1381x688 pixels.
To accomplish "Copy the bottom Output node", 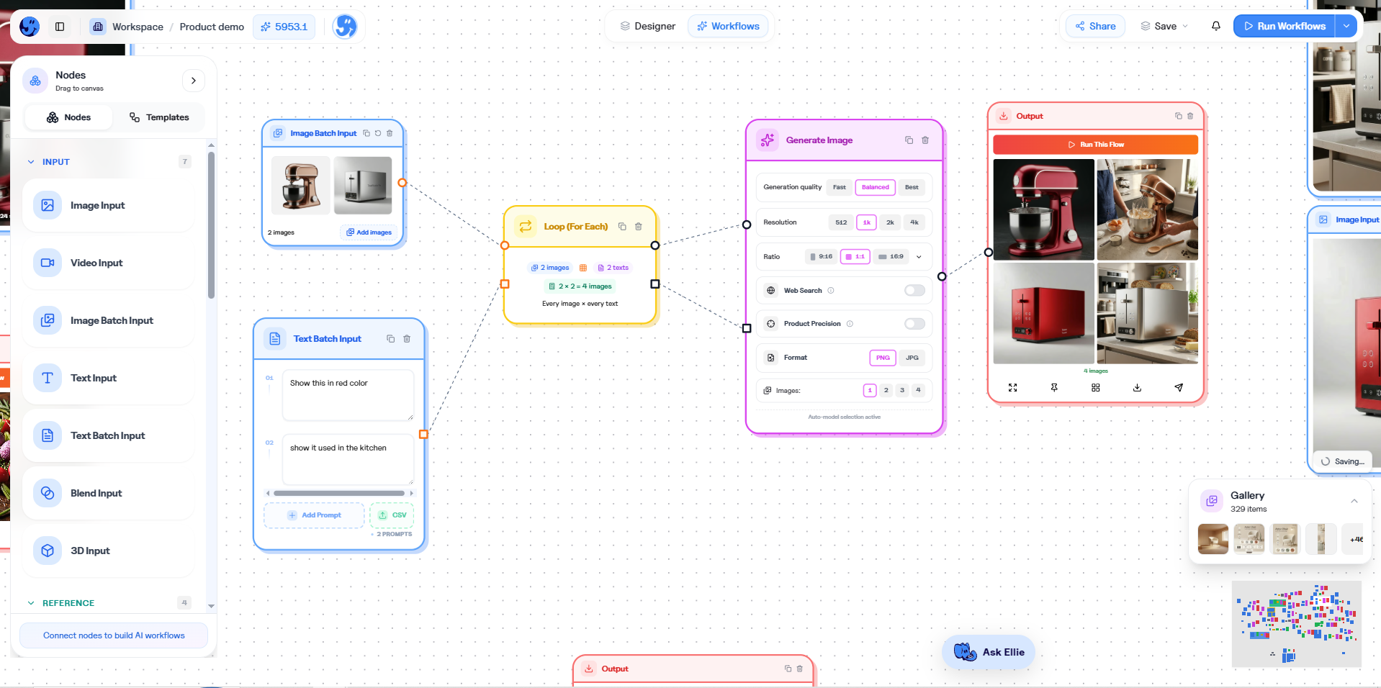I will (788, 669).
